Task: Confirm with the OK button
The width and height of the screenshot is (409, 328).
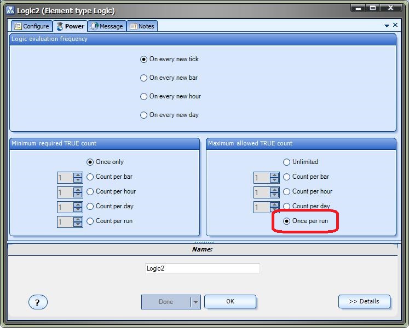Action: tap(230, 301)
